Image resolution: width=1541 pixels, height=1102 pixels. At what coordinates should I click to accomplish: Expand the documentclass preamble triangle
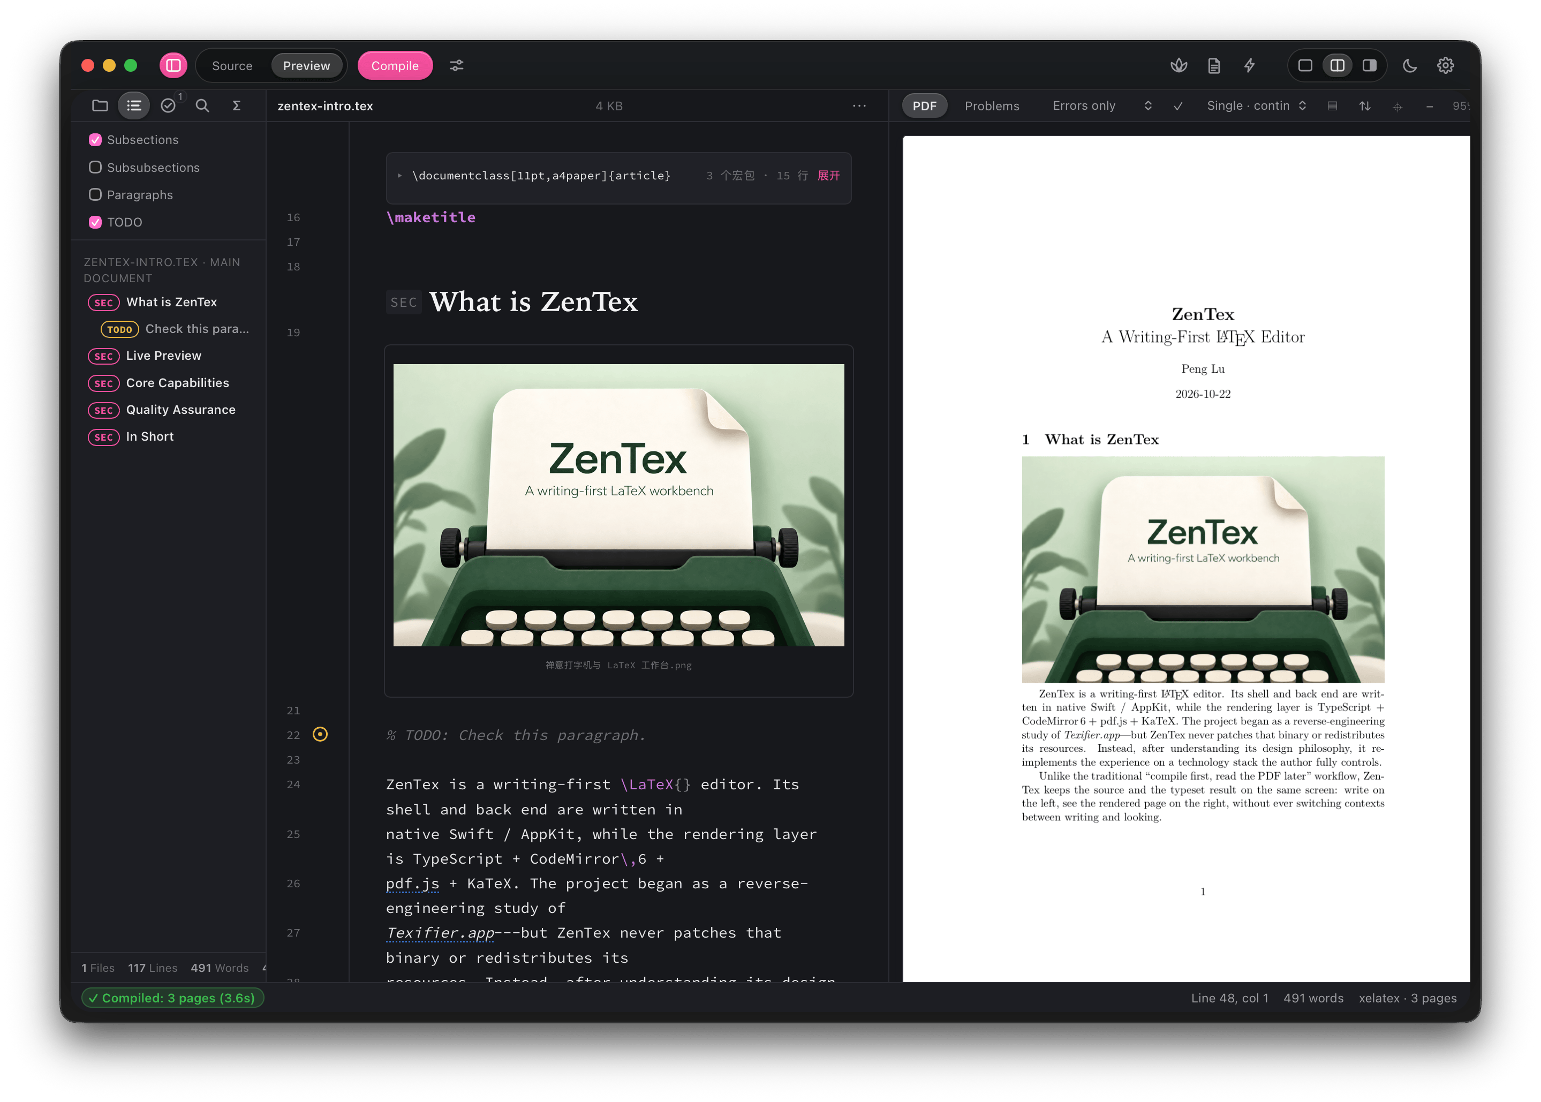399,175
